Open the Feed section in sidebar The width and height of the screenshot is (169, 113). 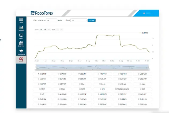[x=21, y=20]
